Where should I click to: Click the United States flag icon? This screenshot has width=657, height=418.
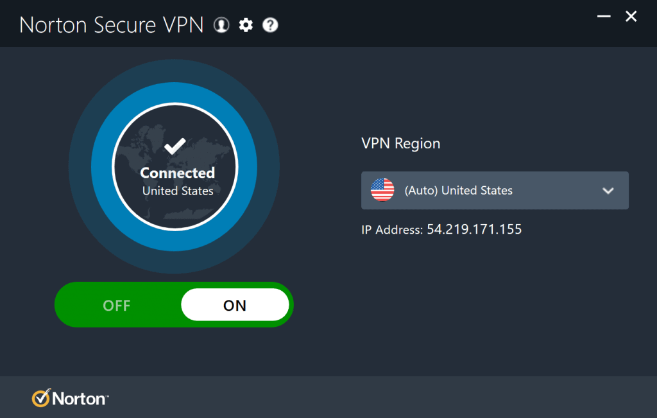pyautogui.click(x=382, y=190)
